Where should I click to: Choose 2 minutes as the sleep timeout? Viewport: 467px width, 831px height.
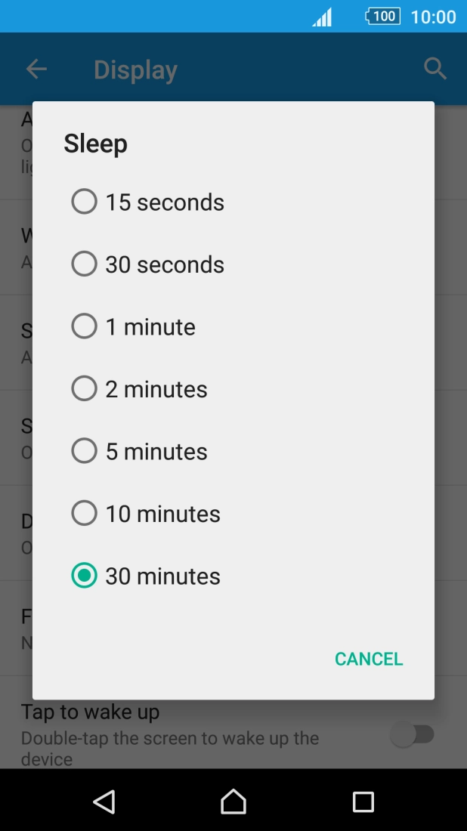140,388
